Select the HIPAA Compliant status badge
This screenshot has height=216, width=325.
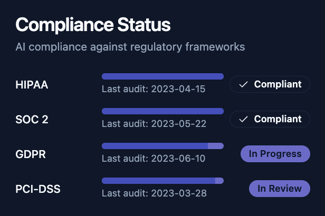click(270, 84)
